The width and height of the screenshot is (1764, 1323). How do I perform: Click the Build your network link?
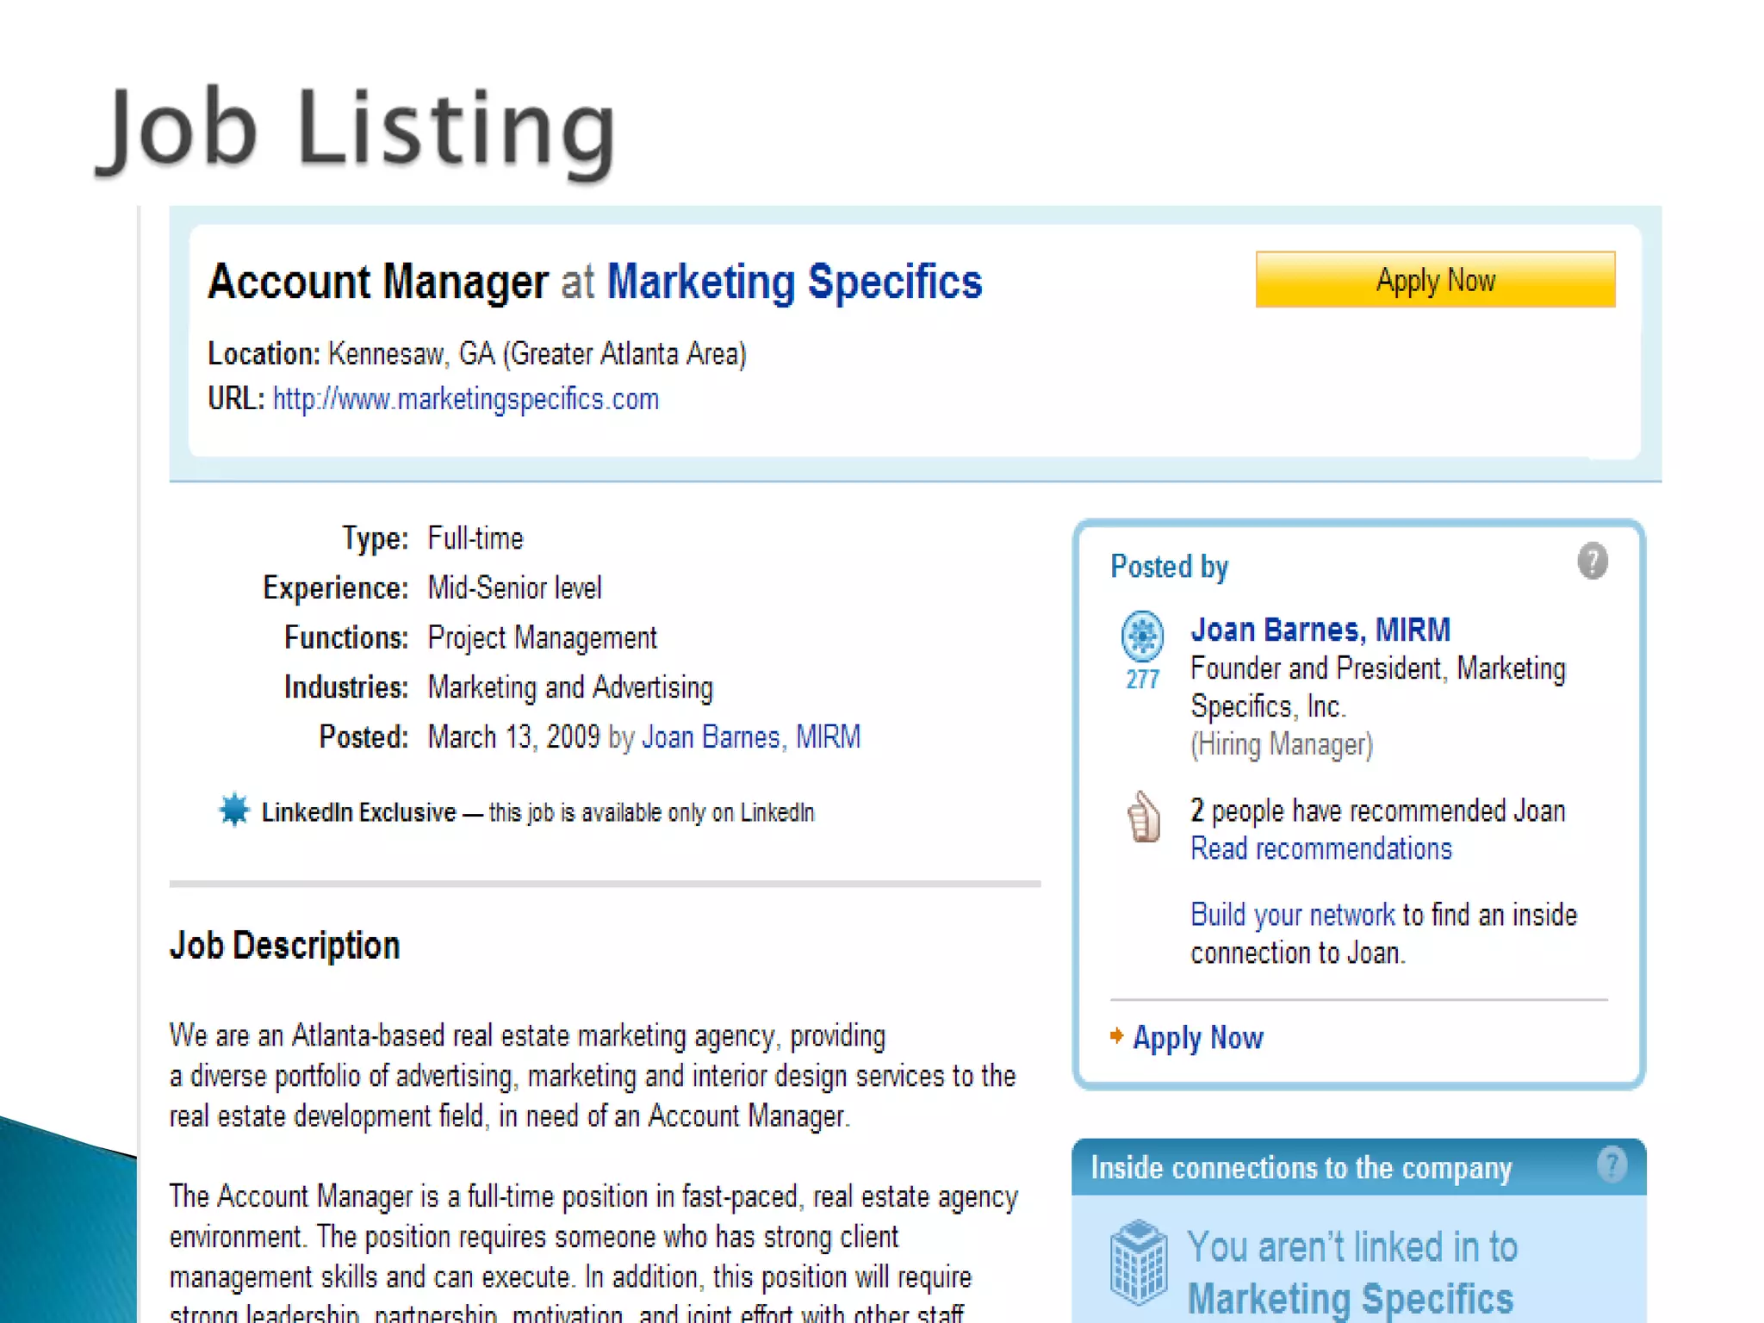tap(1292, 915)
